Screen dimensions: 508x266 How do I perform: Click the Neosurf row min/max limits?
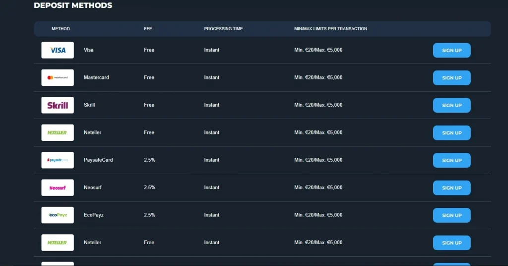point(318,188)
